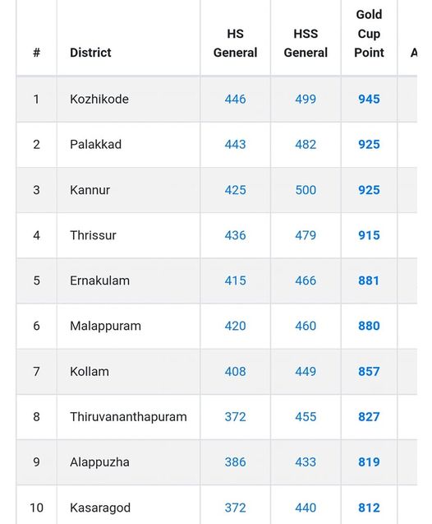Select the Thiruvananthapuram district name cell
Image resolution: width=432 pixels, height=524 pixels.
pyautogui.click(x=128, y=417)
